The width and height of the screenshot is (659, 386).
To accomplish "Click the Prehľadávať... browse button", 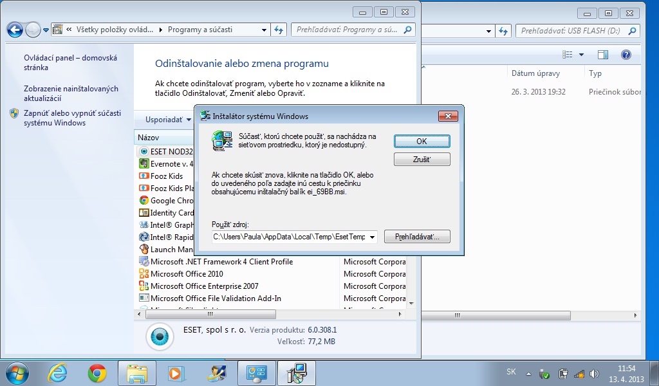I will tap(416, 237).
